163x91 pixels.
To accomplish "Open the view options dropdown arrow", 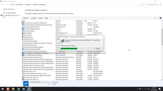I will (x=157, y=18).
